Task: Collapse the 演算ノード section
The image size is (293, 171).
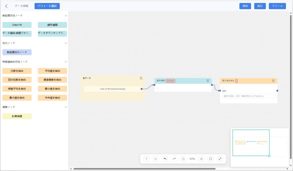Action: [66, 107]
